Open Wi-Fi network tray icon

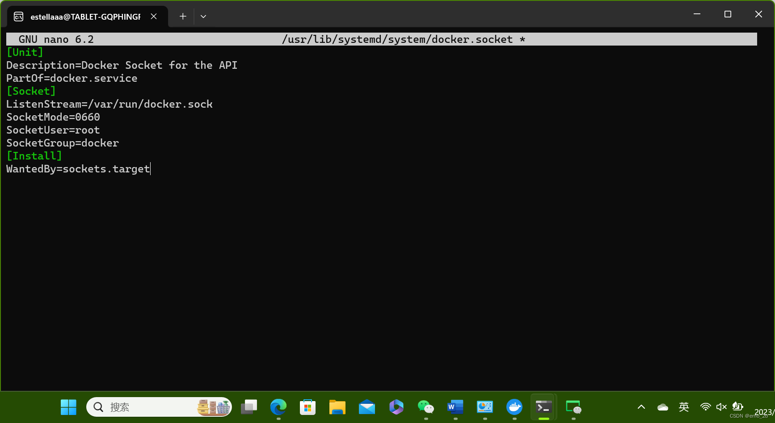(705, 407)
